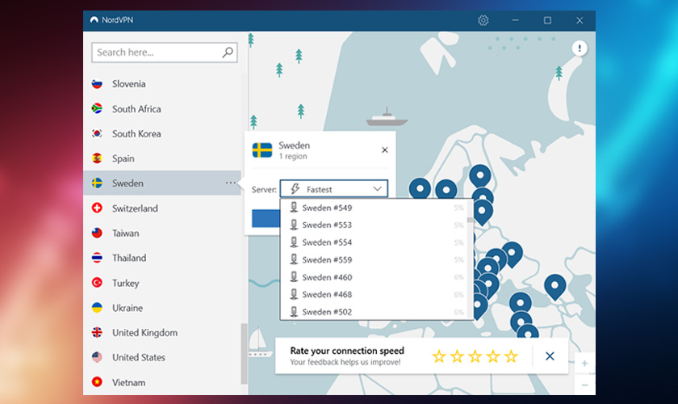Viewport: 678px width, 404px height.
Task: Click the United Kingdom flag icon
Action: click(x=97, y=332)
